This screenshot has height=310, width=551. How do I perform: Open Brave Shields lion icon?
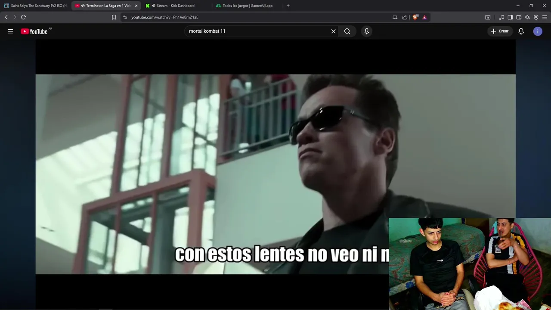[415, 17]
